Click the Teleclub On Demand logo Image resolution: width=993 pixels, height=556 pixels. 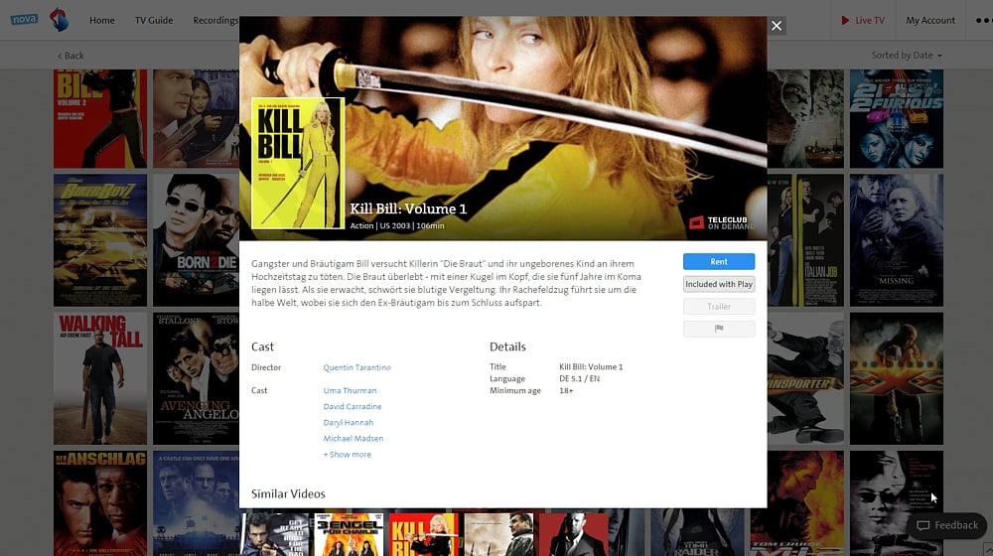pos(722,222)
